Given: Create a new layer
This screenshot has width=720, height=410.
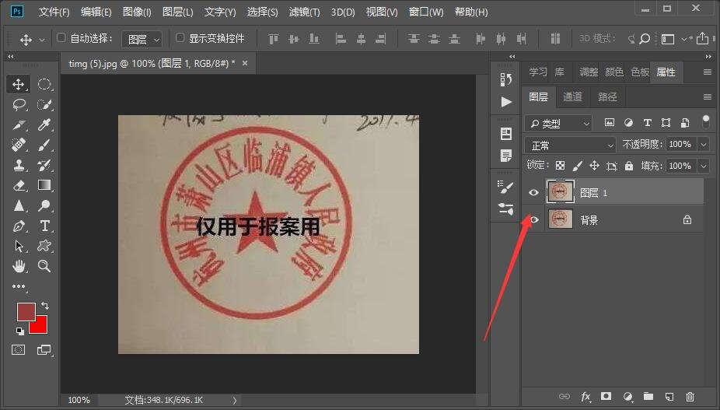Looking at the screenshot, I should (x=669, y=397).
